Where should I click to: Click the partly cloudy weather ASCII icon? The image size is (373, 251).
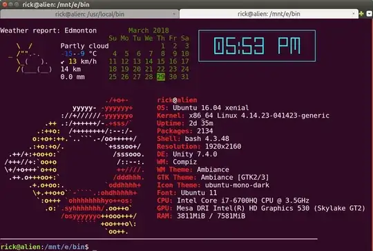[30, 57]
